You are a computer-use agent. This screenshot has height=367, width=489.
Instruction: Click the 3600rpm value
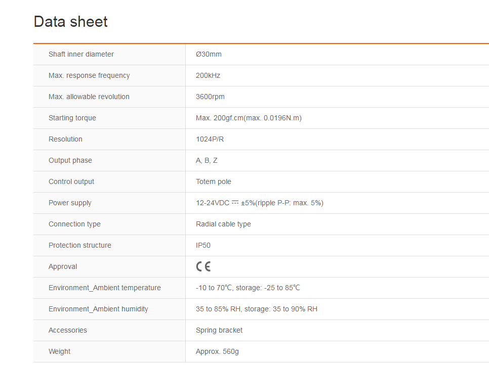(x=210, y=97)
